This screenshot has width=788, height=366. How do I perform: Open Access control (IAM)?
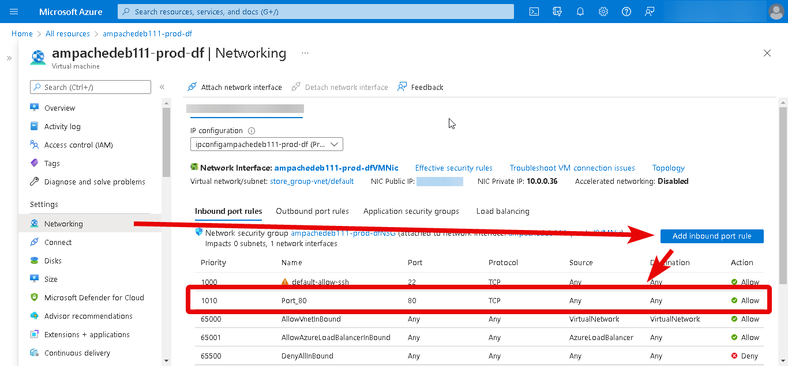(x=78, y=145)
